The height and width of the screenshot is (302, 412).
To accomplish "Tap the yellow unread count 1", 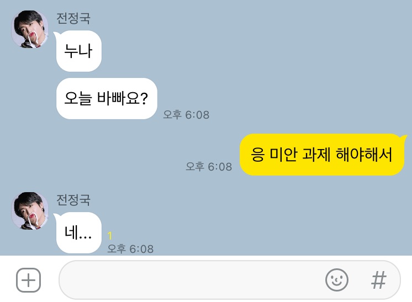I will [110, 236].
